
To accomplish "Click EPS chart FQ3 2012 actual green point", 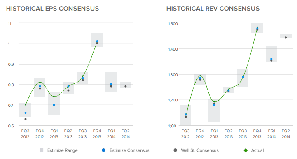I will point(26,105).
